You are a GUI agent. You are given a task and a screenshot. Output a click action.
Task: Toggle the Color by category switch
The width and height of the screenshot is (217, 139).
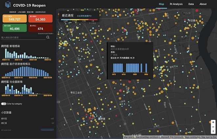click(4, 104)
